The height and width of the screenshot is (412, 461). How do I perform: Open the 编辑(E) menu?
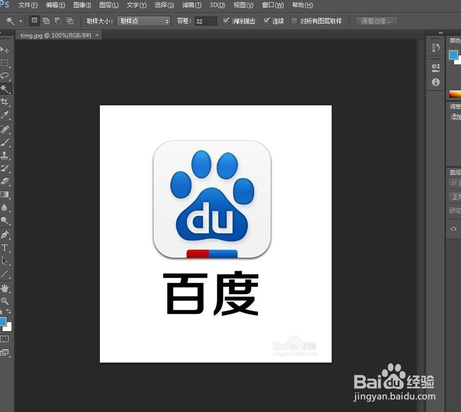(55, 5)
